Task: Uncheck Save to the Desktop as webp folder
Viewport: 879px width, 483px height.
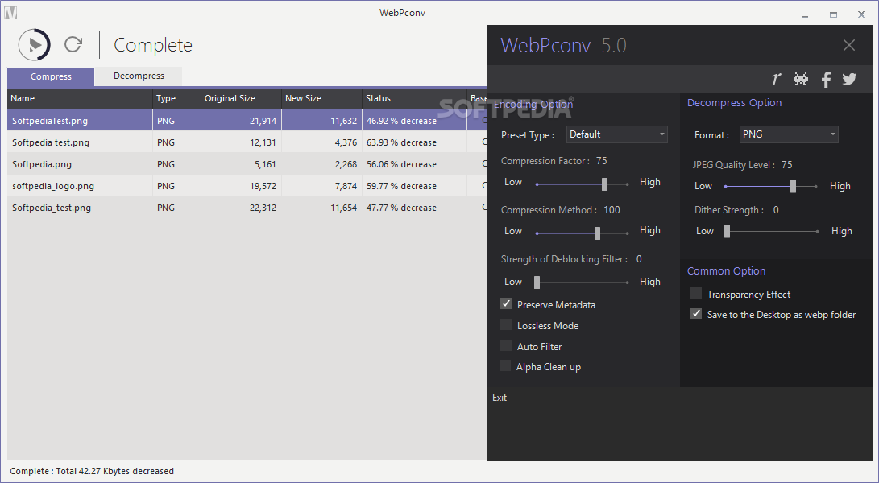Action: pyautogui.click(x=695, y=313)
